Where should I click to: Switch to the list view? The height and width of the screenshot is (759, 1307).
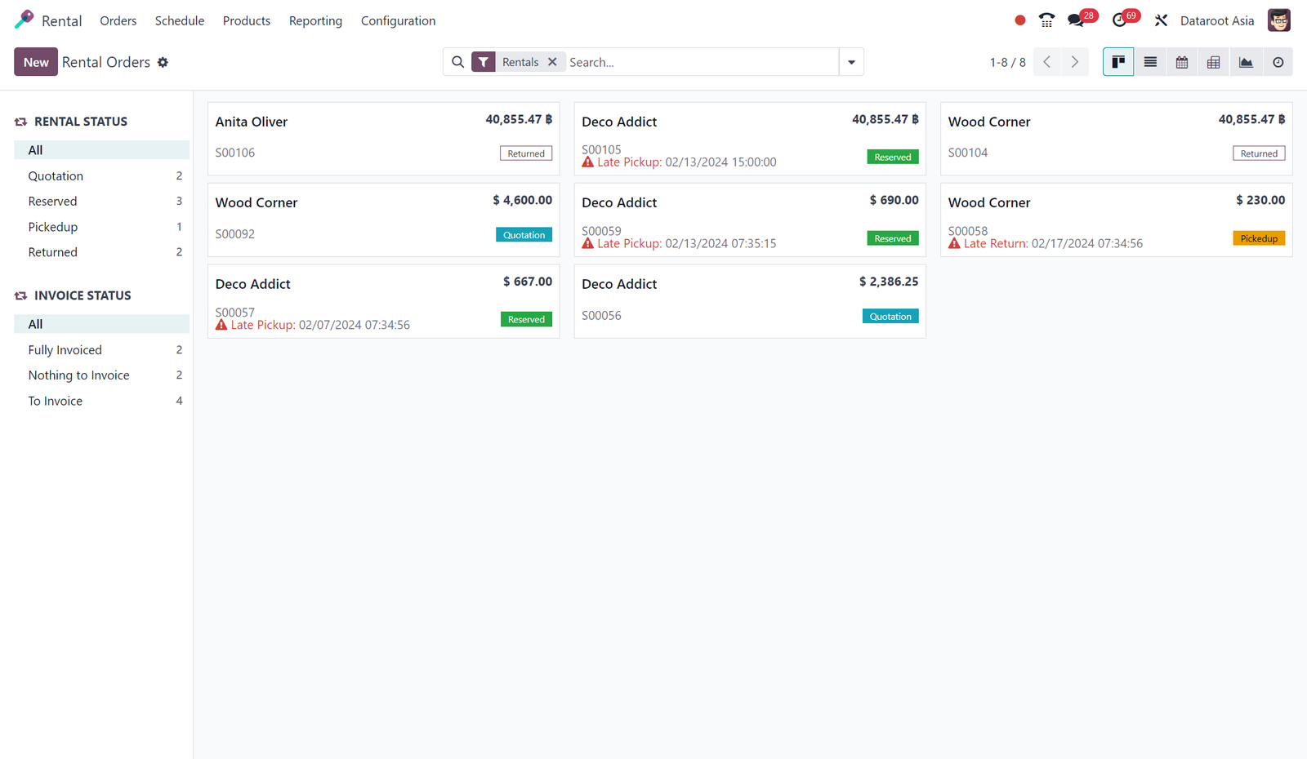[1150, 62]
